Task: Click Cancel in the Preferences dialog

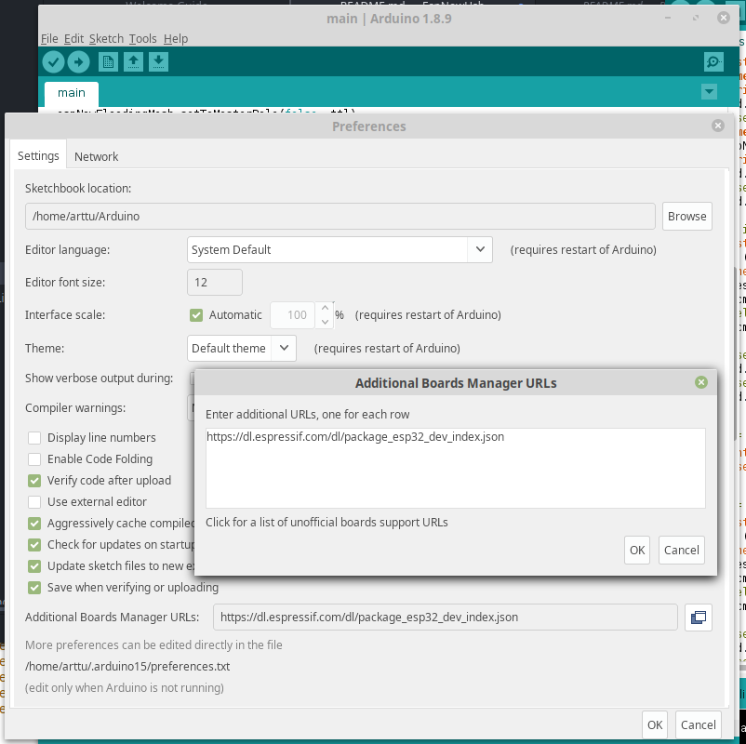Action: click(698, 724)
